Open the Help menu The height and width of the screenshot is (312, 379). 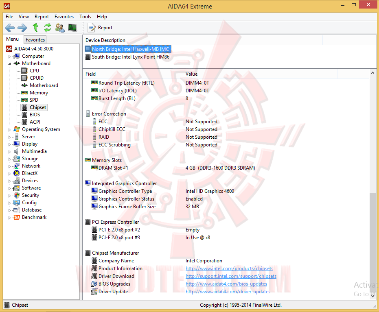pos(102,16)
